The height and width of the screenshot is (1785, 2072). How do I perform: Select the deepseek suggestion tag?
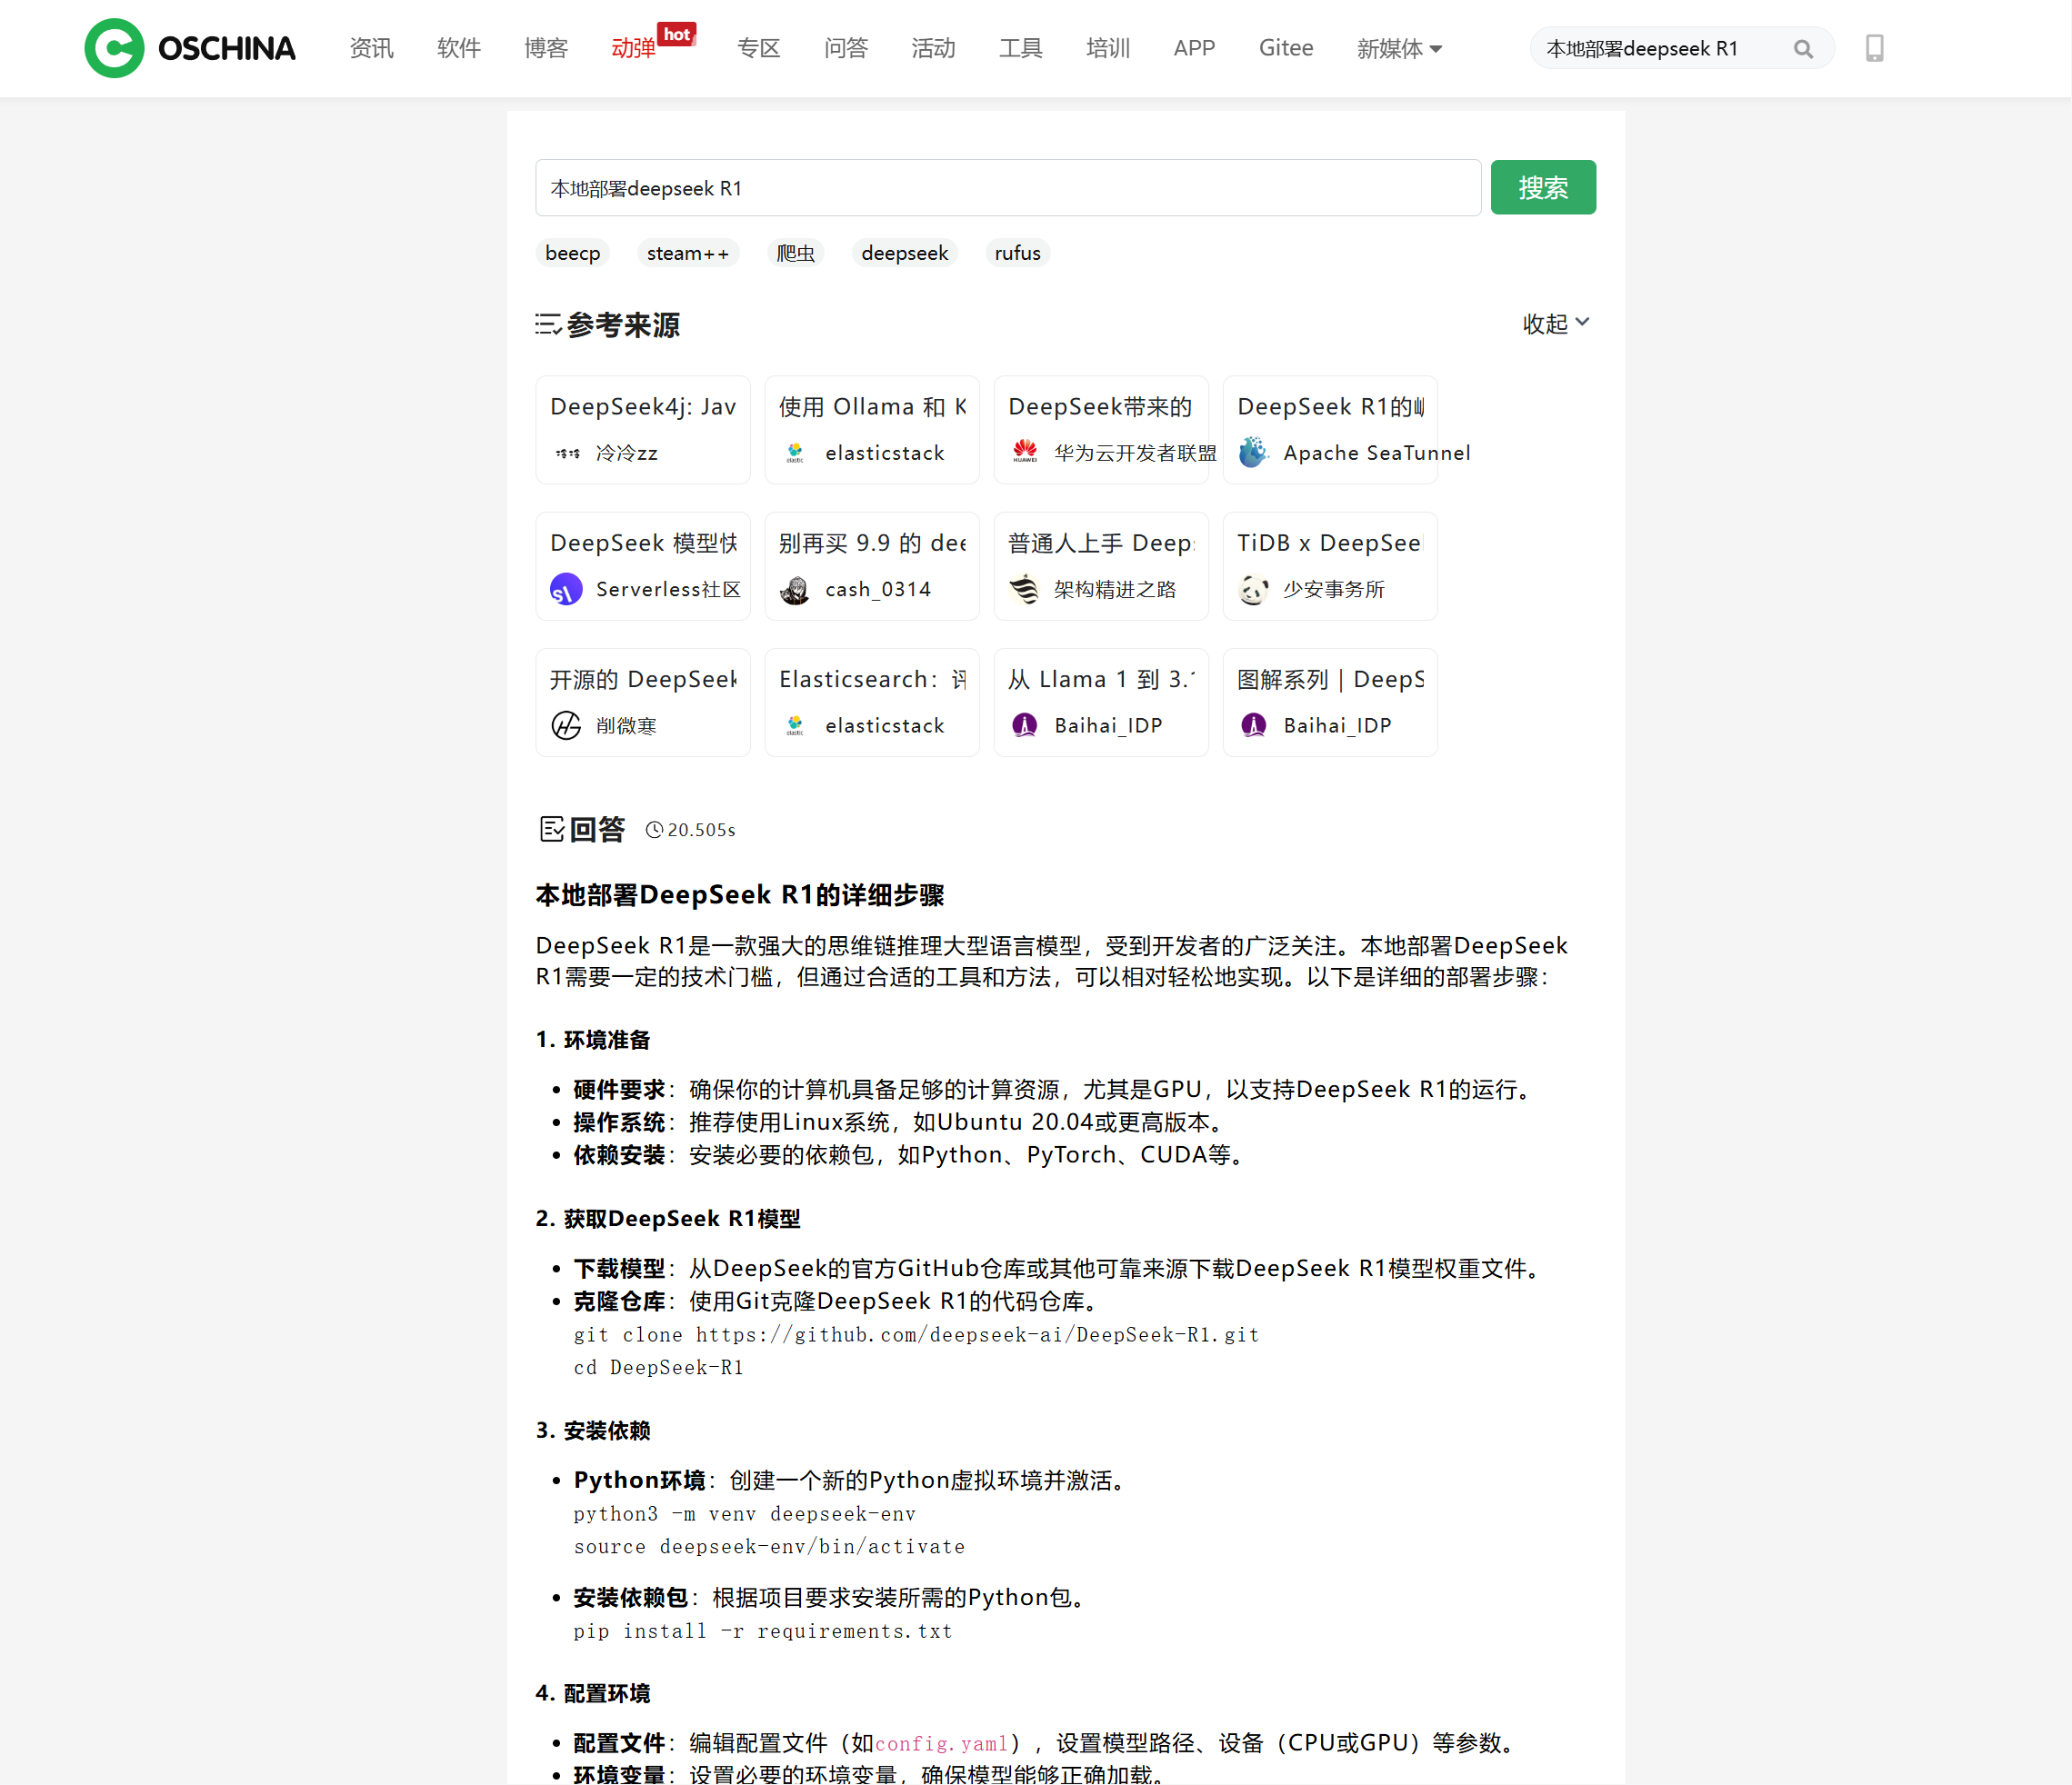[x=905, y=253]
